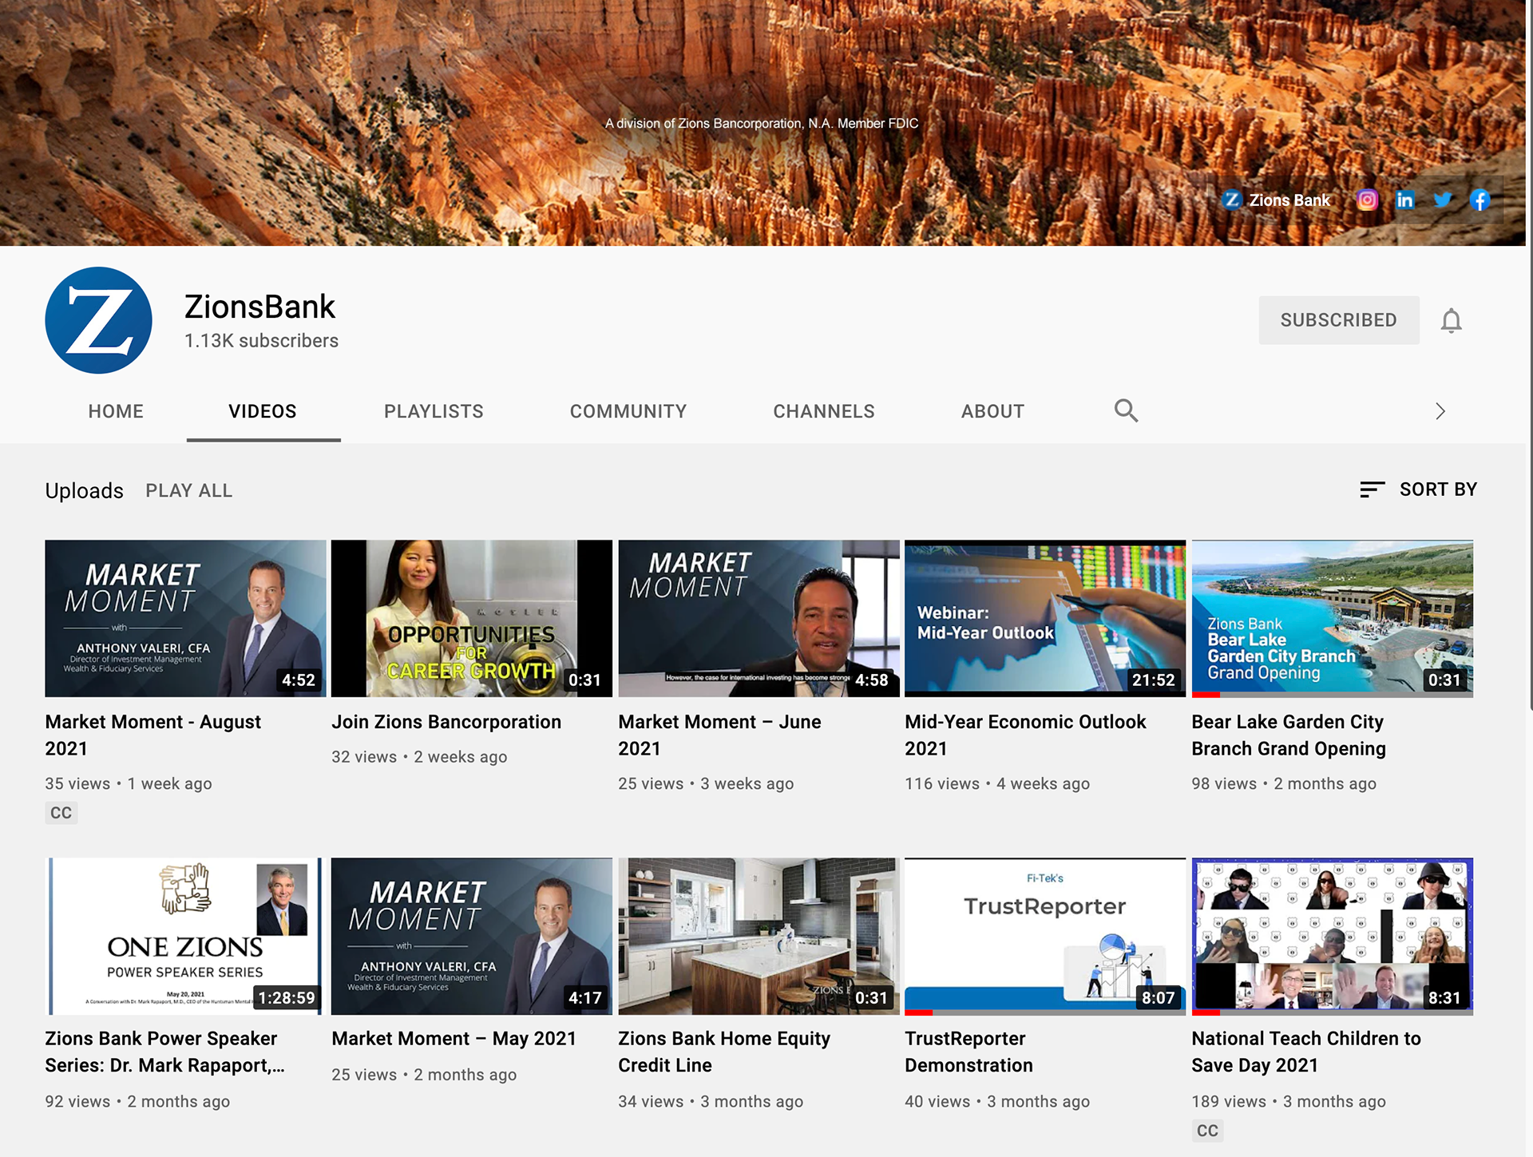Open the Market Moment August 2021 thumbnail
The height and width of the screenshot is (1157, 1533).
click(185, 619)
